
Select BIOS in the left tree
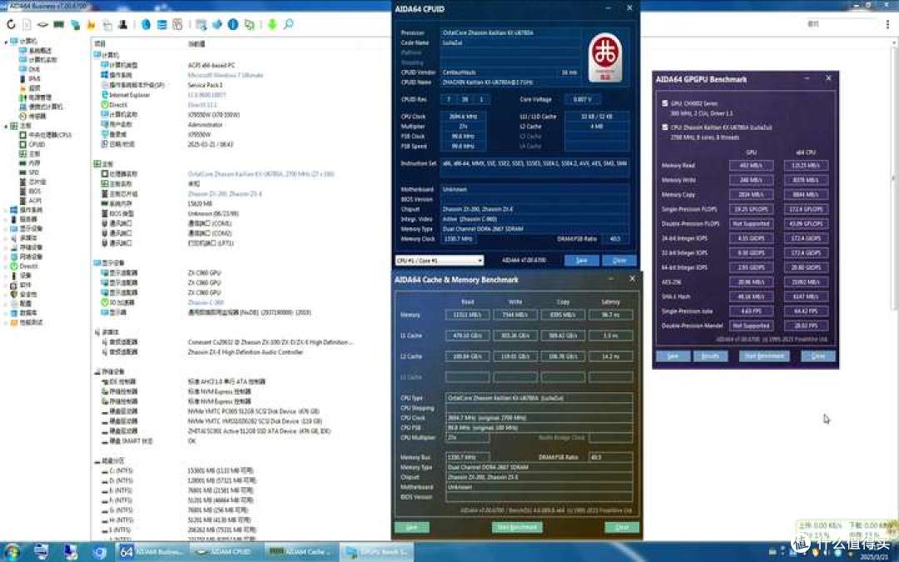[35, 191]
